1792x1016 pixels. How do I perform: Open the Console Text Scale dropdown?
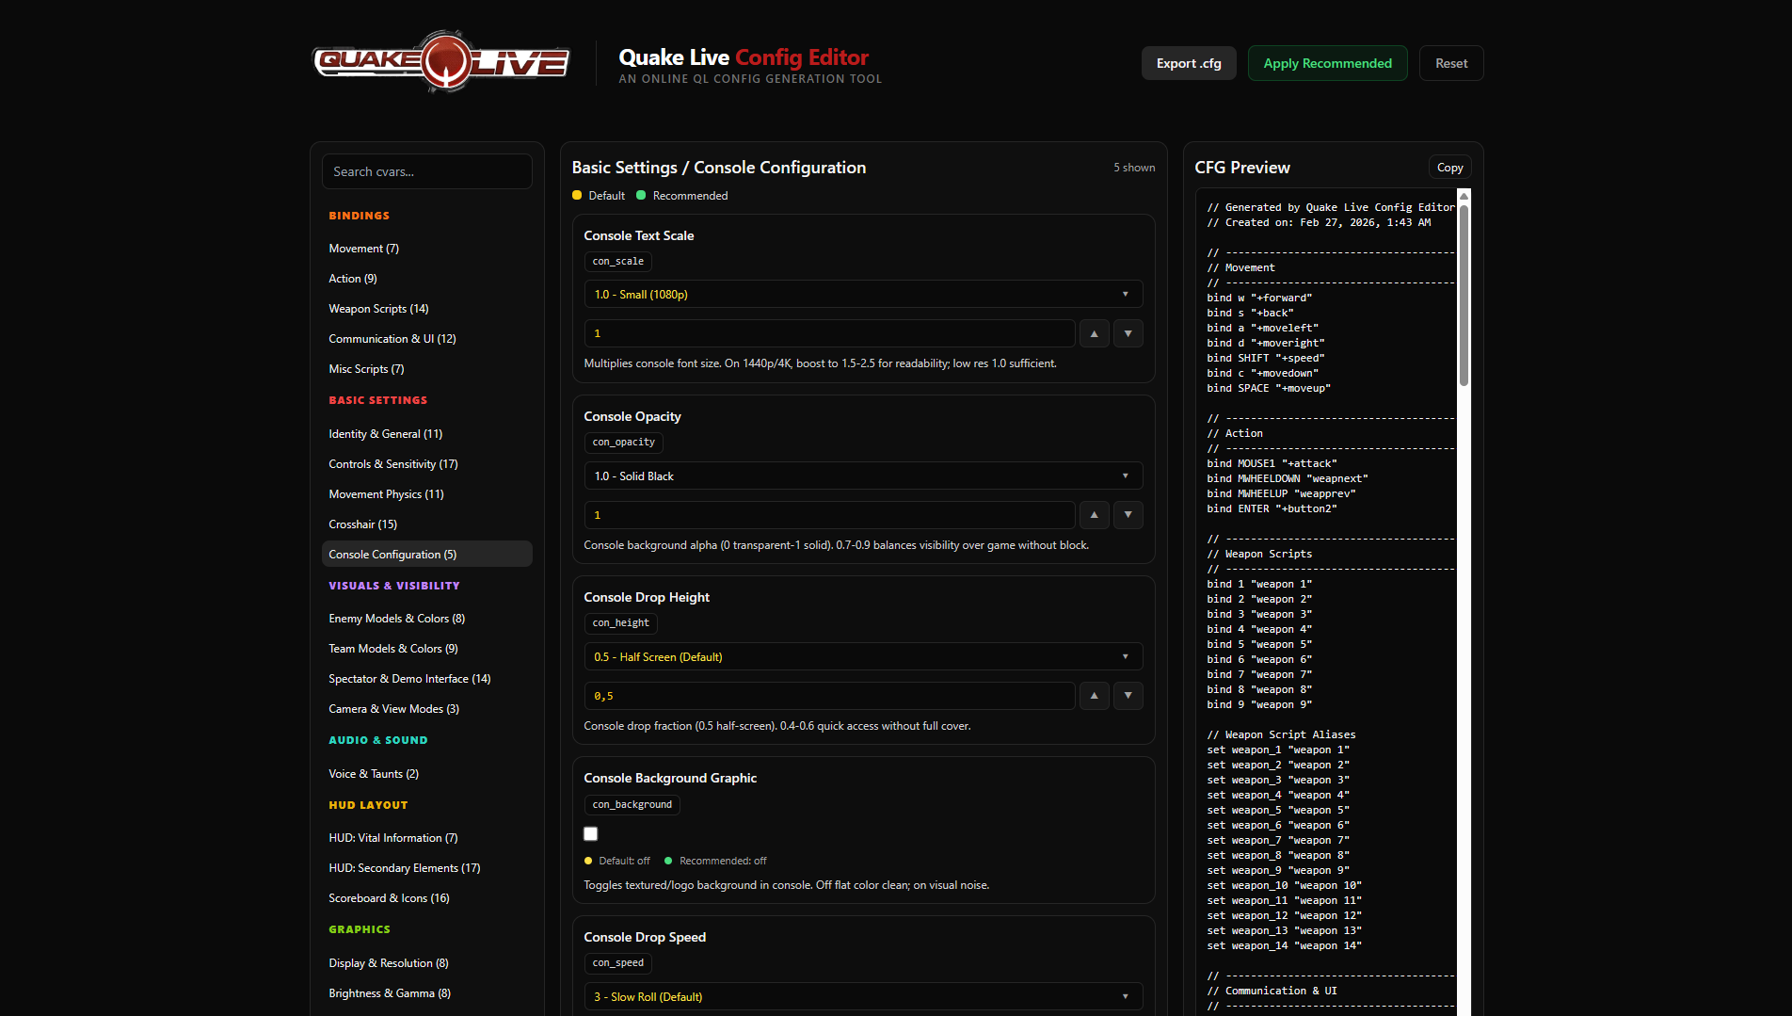pyautogui.click(x=862, y=295)
